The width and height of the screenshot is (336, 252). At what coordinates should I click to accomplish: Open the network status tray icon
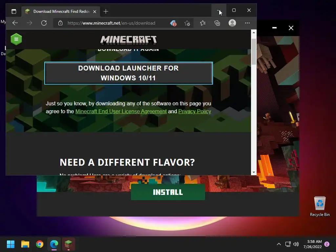coord(288,244)
